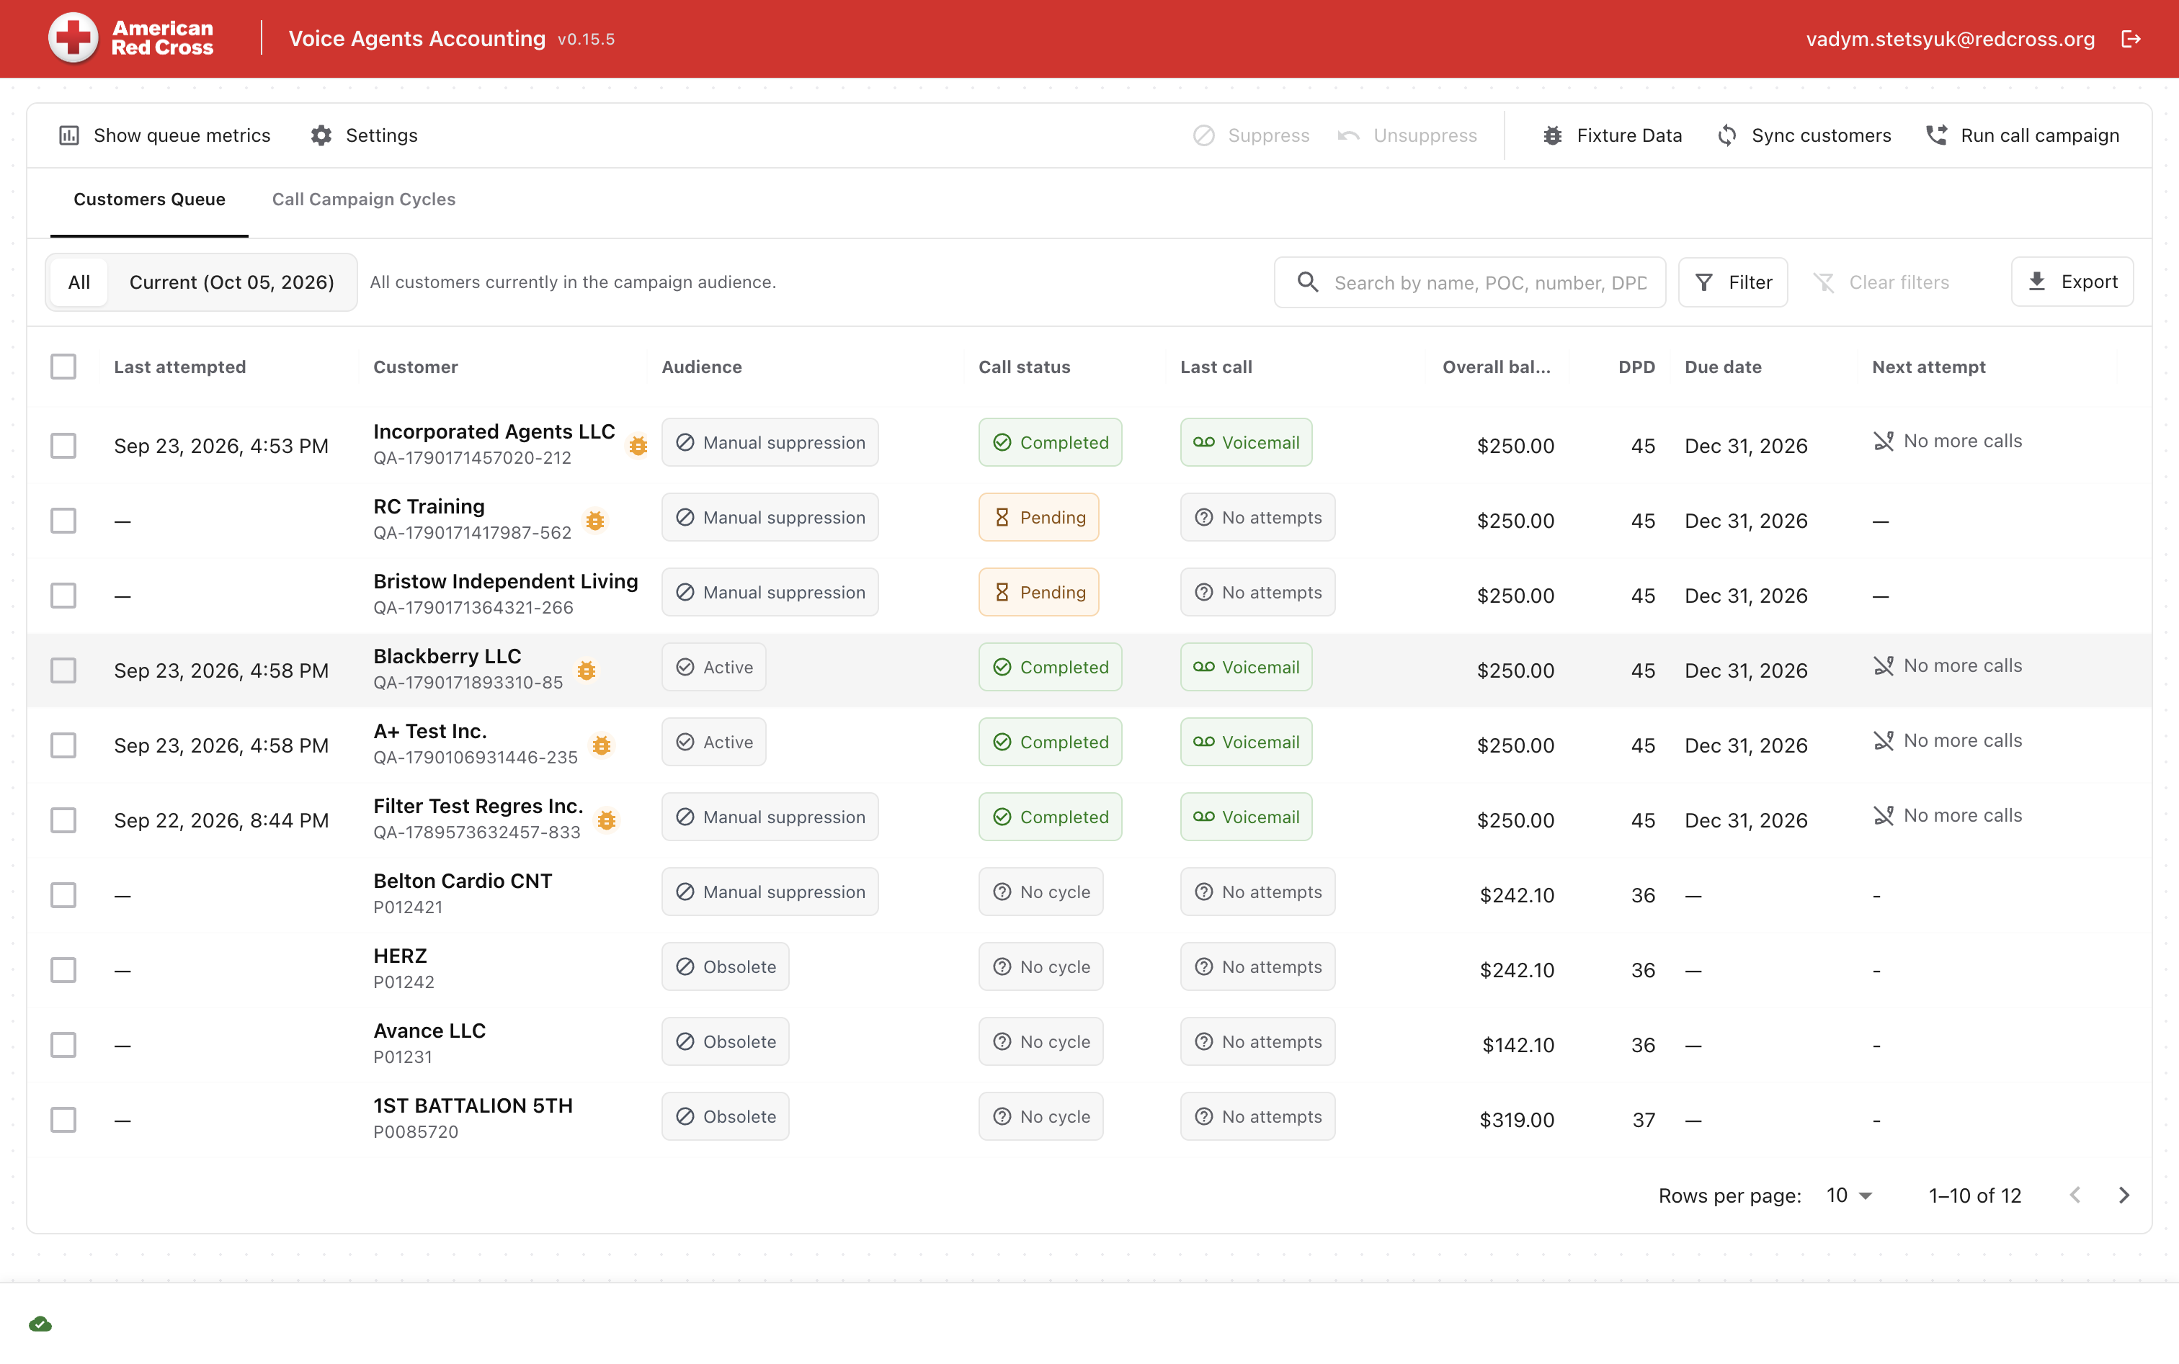Image resolution: width=2179 pixels, height=1364 pixels.
Task: Open the Filter options button
Action: [x=1732, y=282]
